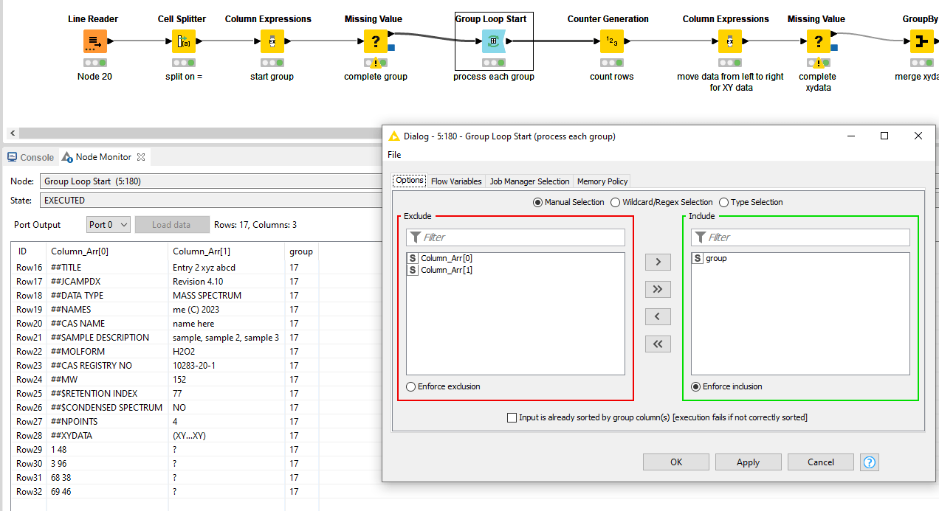Click the Exclude filter funnel icon
Viewport: 939px width, 511px height.
416,237
